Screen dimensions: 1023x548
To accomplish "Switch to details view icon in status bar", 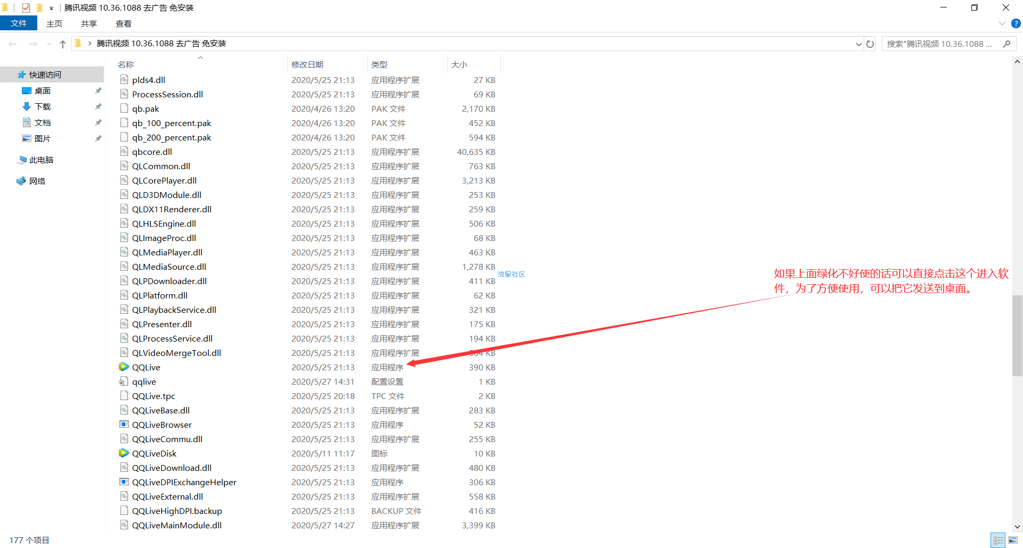I will pyautogui.click(x=998, y=541).
